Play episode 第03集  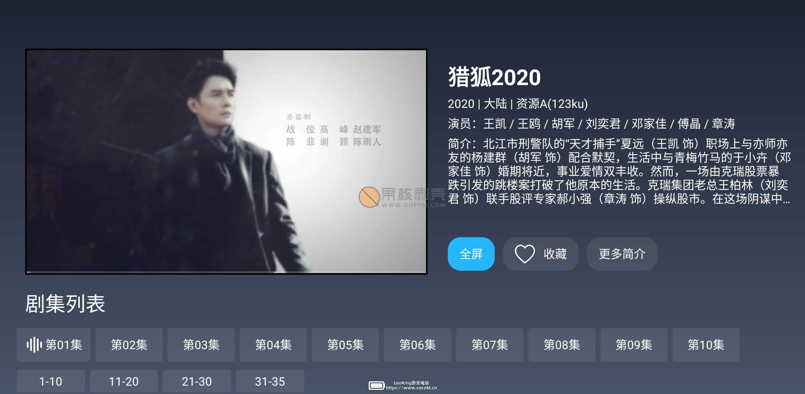(201, 345)
